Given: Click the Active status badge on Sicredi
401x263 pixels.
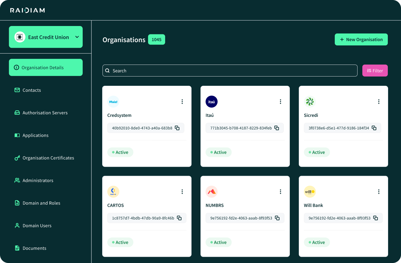Looking at the screenshot, I should click(x=316, y=152).
